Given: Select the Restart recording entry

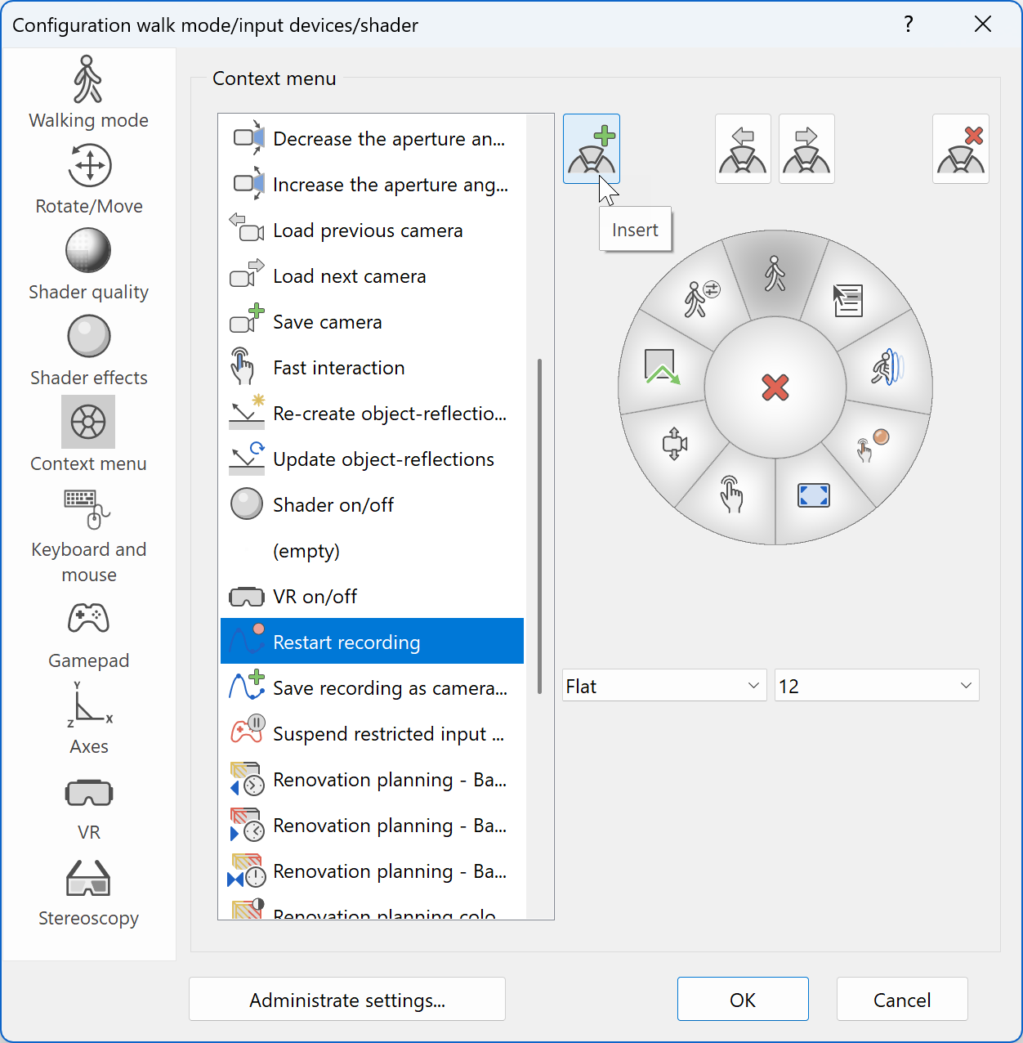Looking at the screenshot, I should 372,642.
